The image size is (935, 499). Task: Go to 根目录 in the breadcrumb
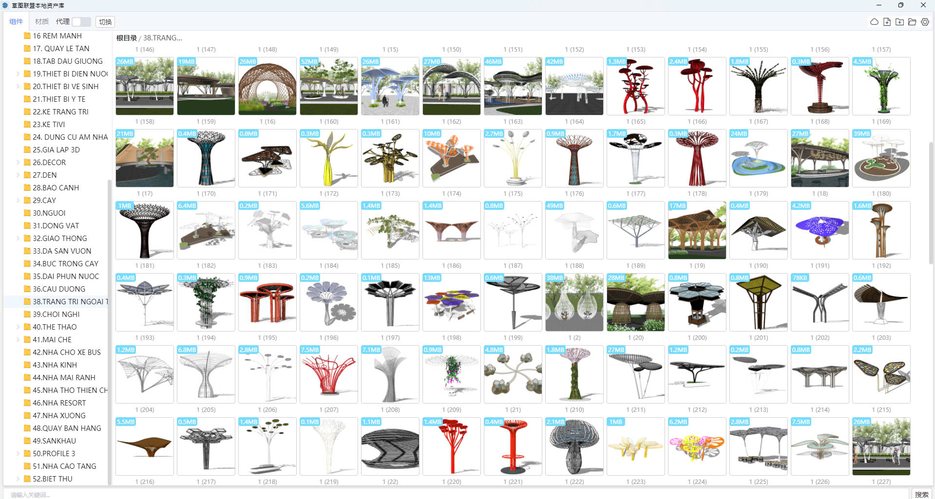coord(126,38)
